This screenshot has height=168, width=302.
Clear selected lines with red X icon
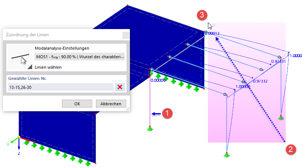point(120,87)
